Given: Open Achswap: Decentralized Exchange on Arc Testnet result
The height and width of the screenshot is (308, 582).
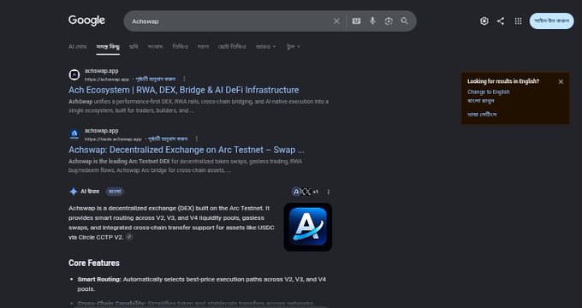Looking at the screenshot, I should coord(187,150).
